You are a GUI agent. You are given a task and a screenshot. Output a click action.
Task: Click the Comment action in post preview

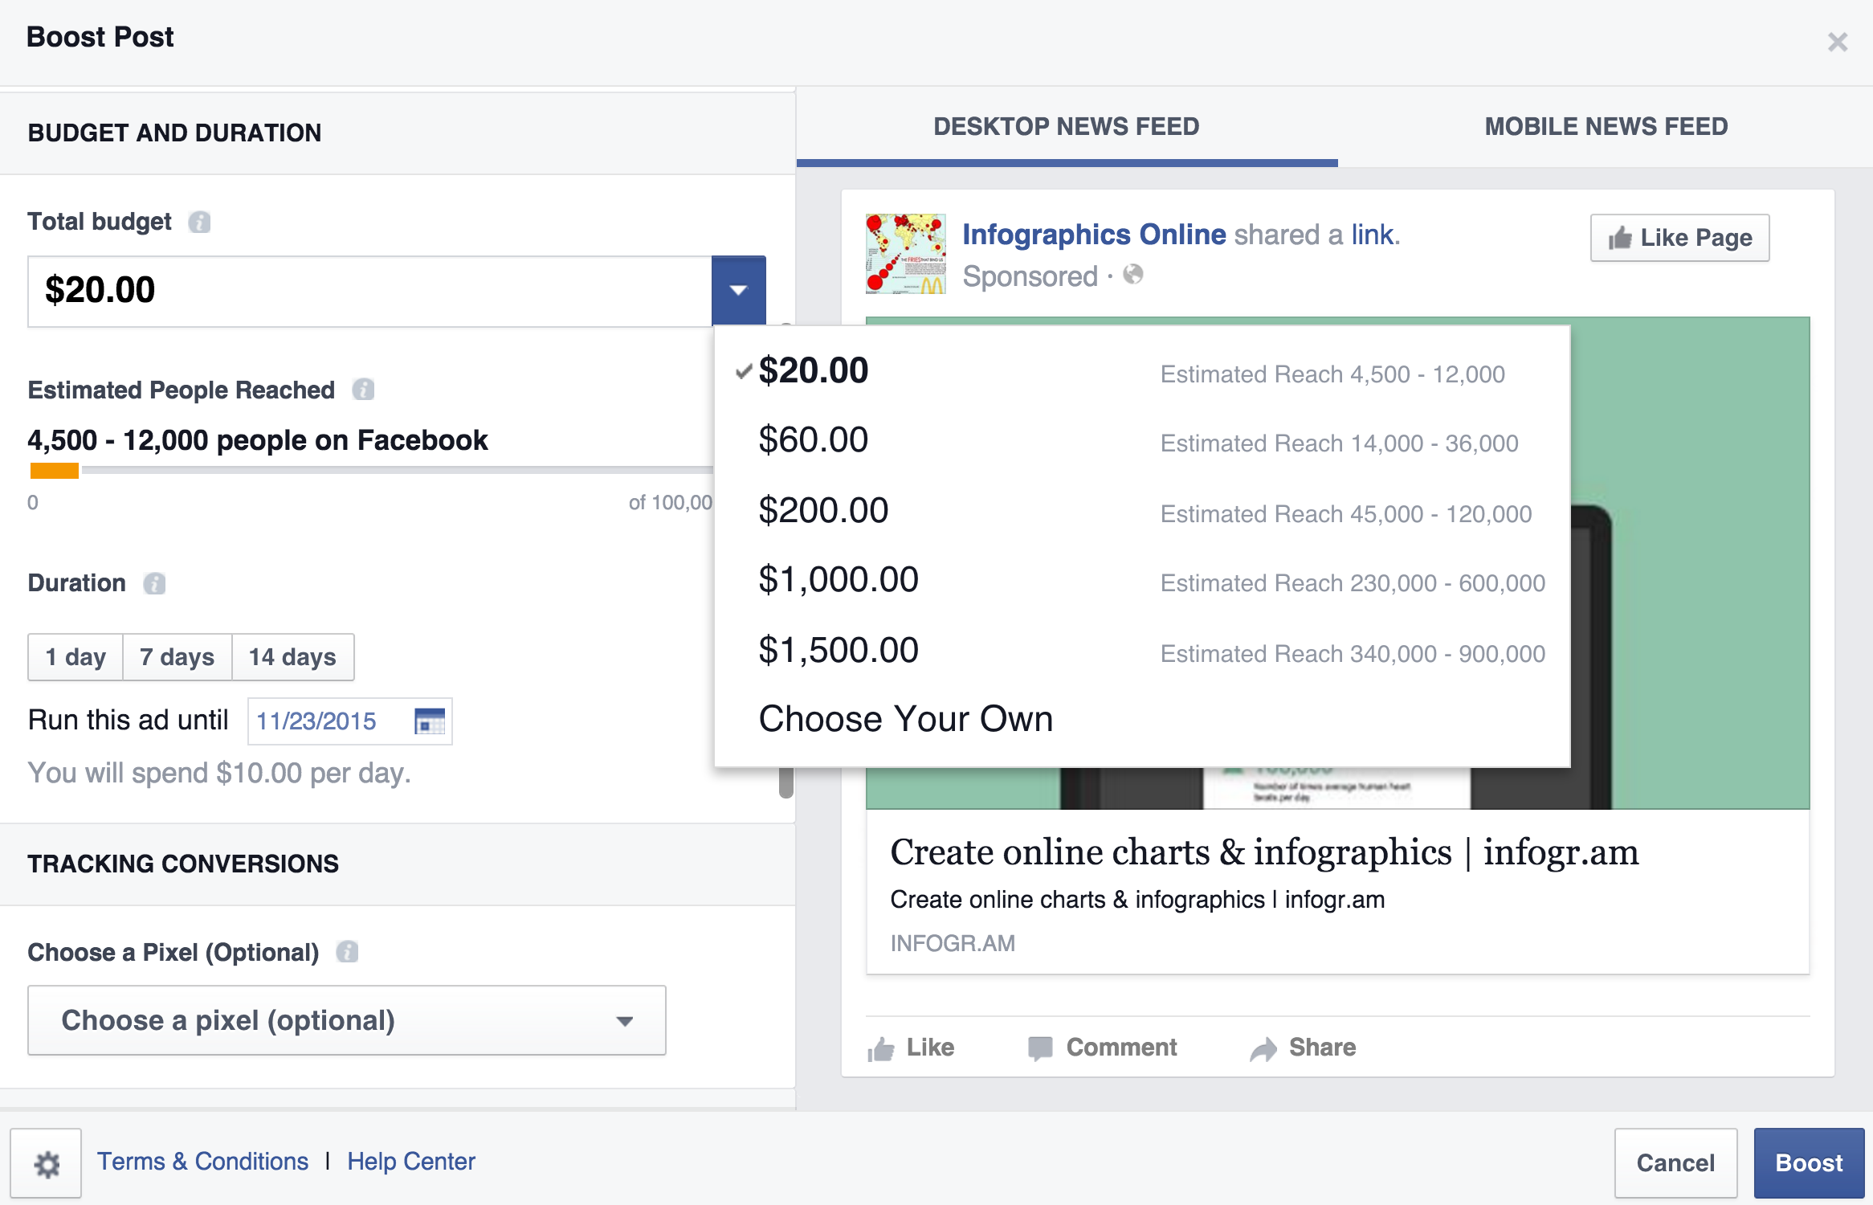pyautogui.click(x=1102, y=1048)
